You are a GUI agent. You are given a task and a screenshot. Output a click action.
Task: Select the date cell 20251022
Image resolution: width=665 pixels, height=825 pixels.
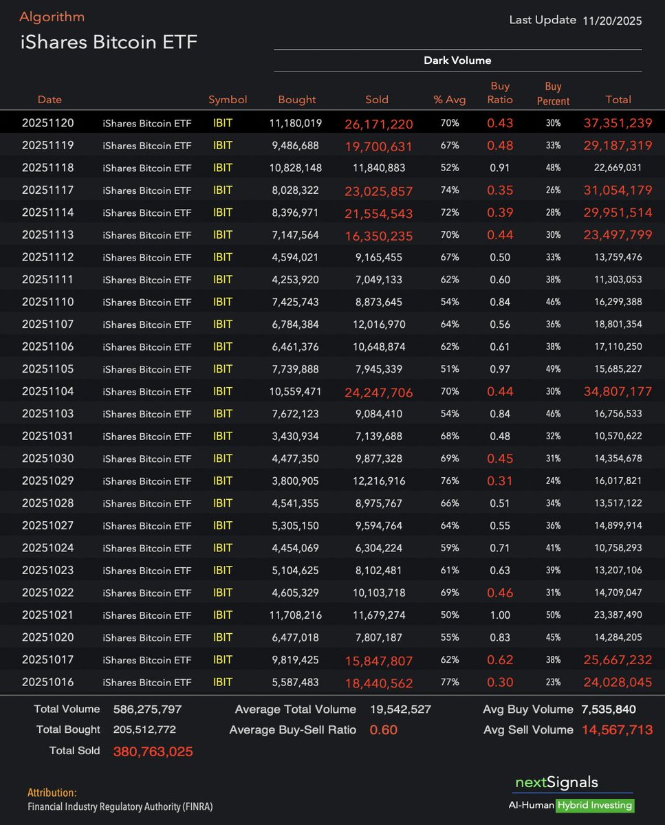(x=48, y=593)
